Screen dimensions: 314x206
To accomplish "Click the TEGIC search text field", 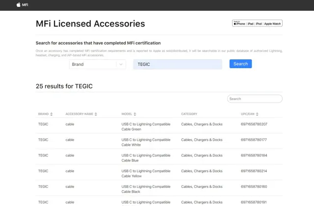I will click(x=177, y=64).
